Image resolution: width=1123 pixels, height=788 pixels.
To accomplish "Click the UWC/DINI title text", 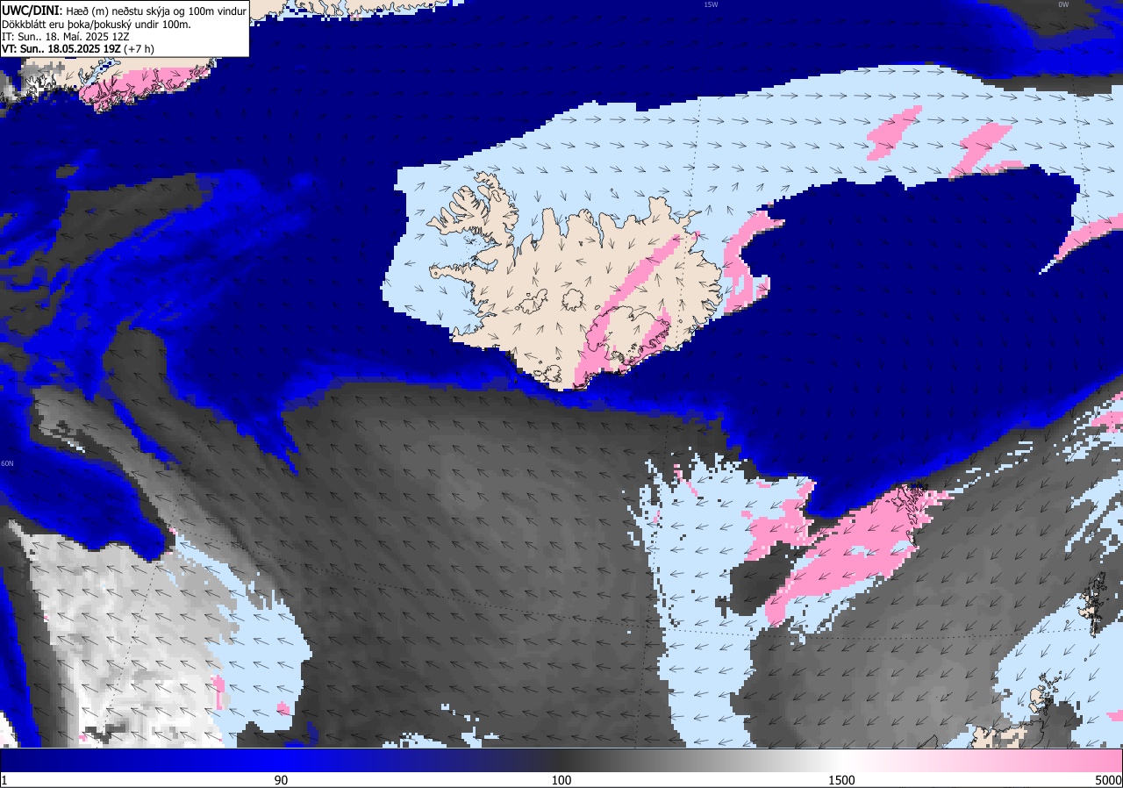I will (32, 10).
